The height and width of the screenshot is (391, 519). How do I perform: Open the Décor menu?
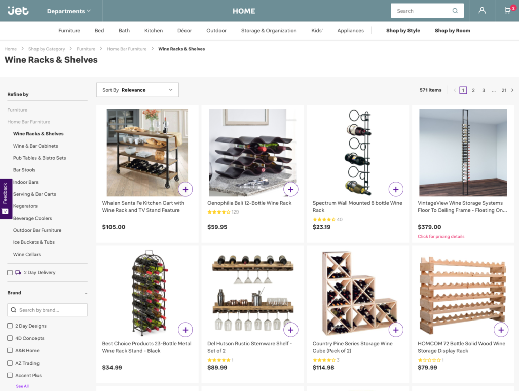pos(184,31)
